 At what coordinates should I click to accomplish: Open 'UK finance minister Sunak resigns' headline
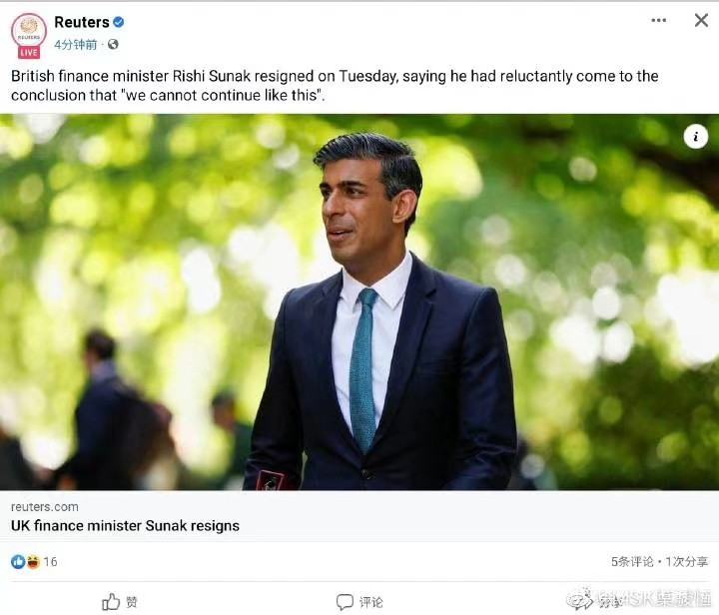click(125, 525)
